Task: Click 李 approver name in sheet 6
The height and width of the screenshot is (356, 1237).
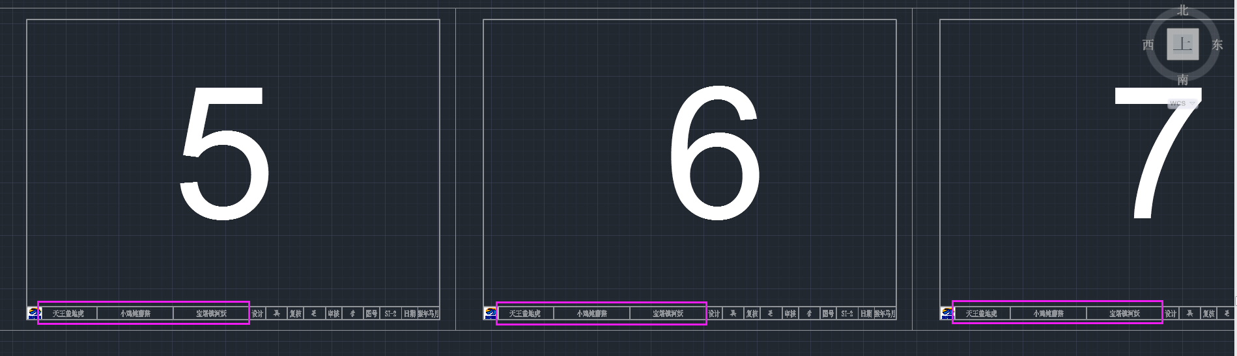Action: tap(809, 313)
